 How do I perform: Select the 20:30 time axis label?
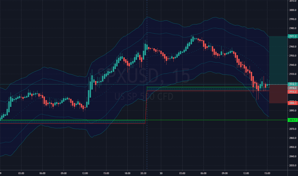tap(143, 173)
